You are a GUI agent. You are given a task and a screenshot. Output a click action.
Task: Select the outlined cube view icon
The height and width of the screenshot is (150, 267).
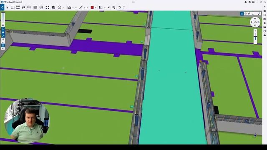(59, 7)
